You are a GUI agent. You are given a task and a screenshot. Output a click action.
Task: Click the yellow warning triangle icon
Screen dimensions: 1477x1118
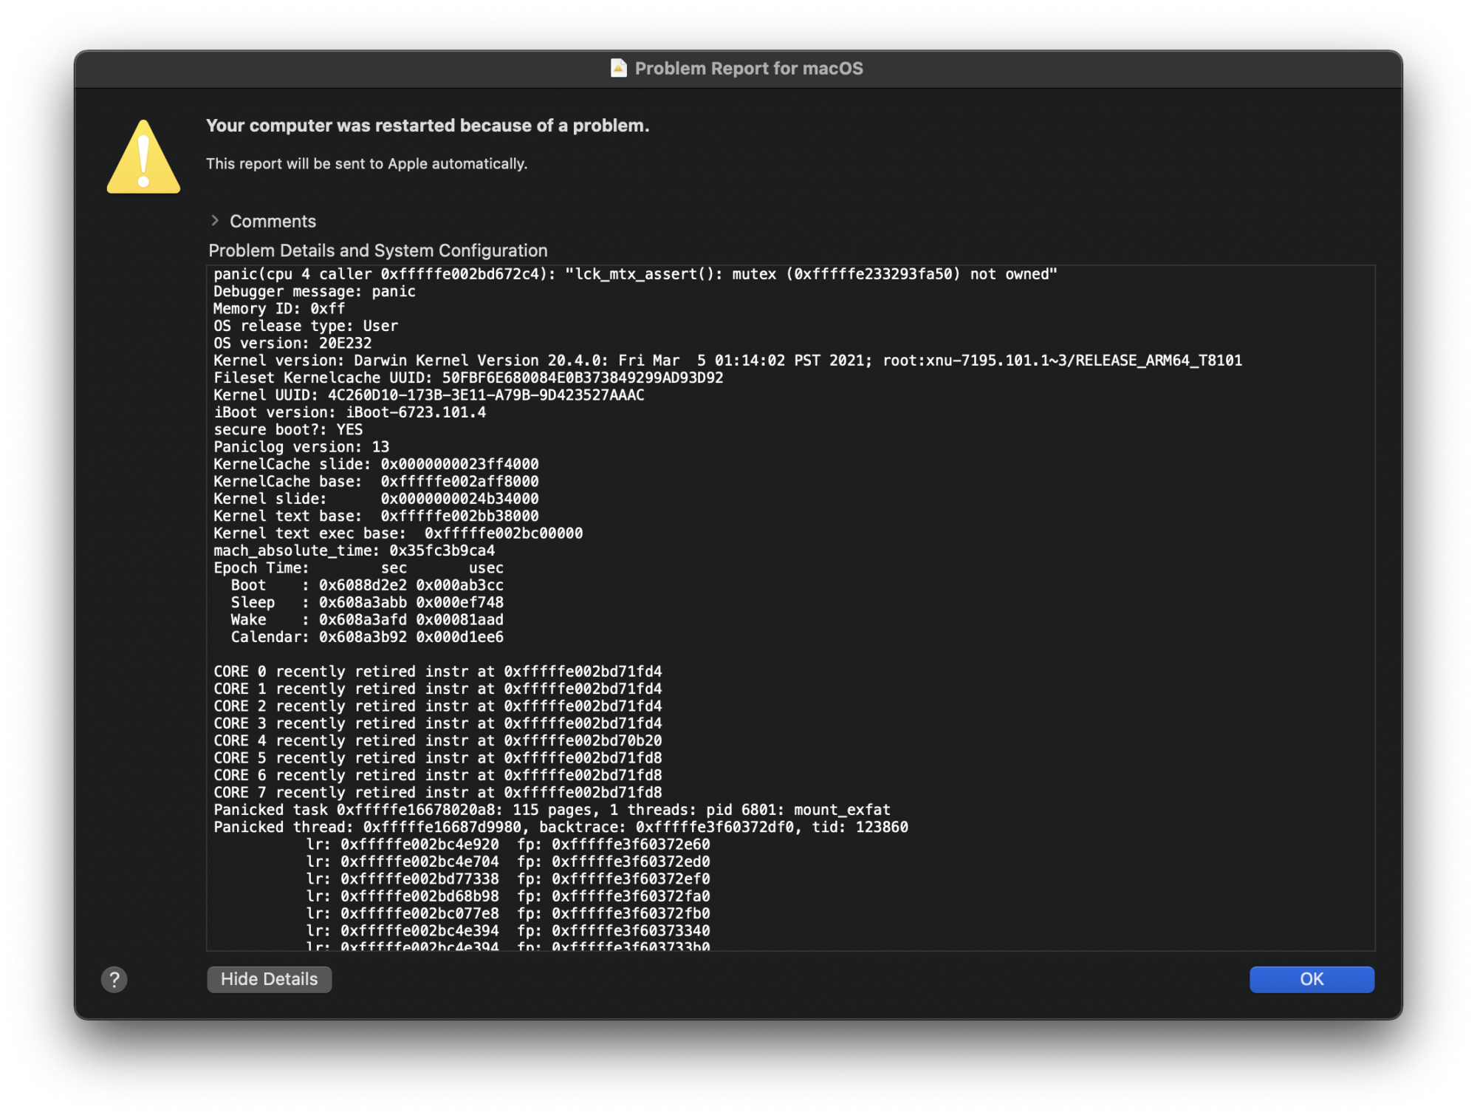pyautogui.click(x=143, y=158)
